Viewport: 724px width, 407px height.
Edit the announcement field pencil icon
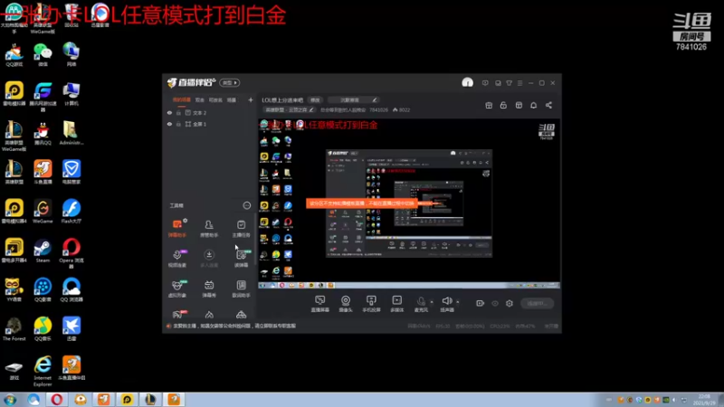(x=375, y=99)
